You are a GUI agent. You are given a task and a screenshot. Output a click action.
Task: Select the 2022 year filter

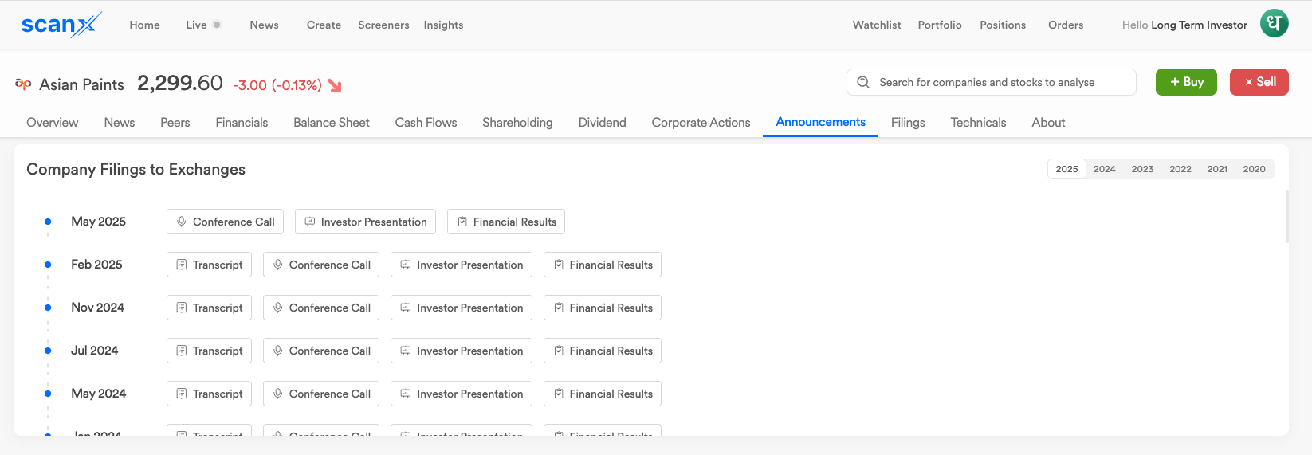1180,169
